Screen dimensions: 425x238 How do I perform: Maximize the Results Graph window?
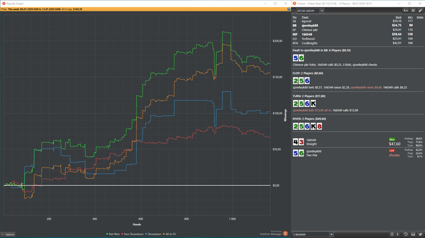(275, 4)
